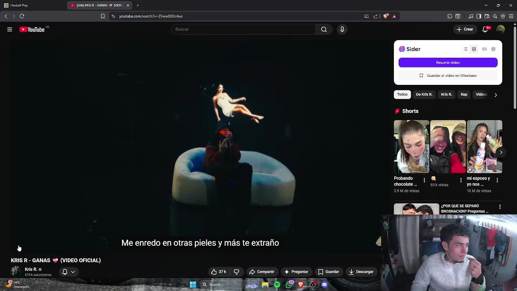The width and height of the screenshot is (517, 291).
Task: Open Brave Leo AI sparkle icon
Action: click(x=495, y=16)
